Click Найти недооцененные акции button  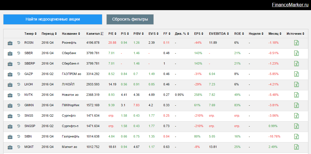(x=53, y=19)
